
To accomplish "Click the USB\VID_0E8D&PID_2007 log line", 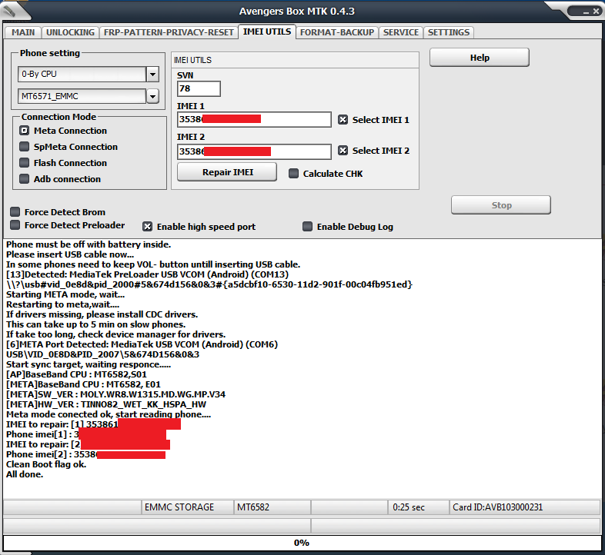I will tap(103, 354).
